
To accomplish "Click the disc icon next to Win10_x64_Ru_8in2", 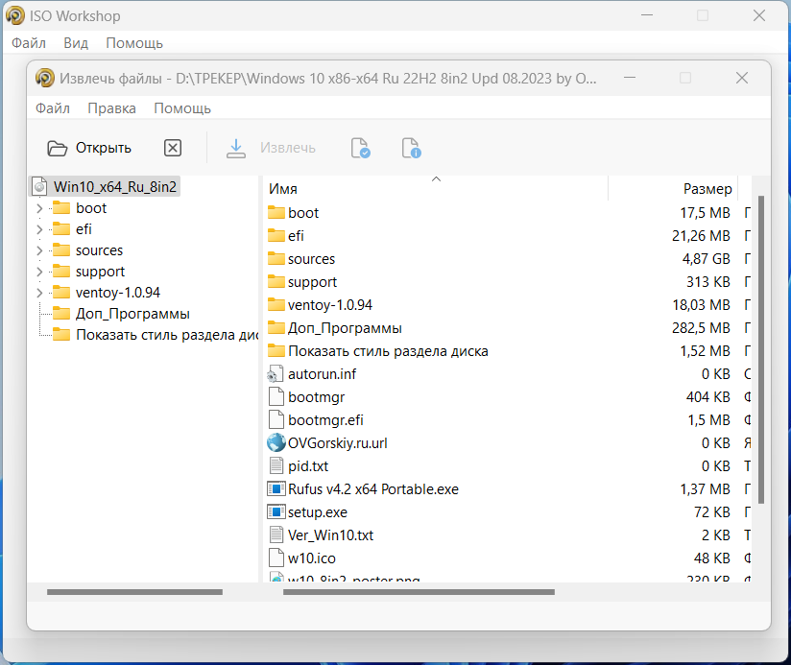I will [x=40, y=187].
